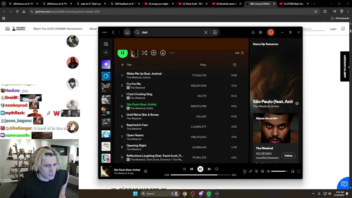Image resolution: width=352 pixels, height=198 pixels.
Task: Toggle shuffle in the player bar
Action: click(184, 169)
